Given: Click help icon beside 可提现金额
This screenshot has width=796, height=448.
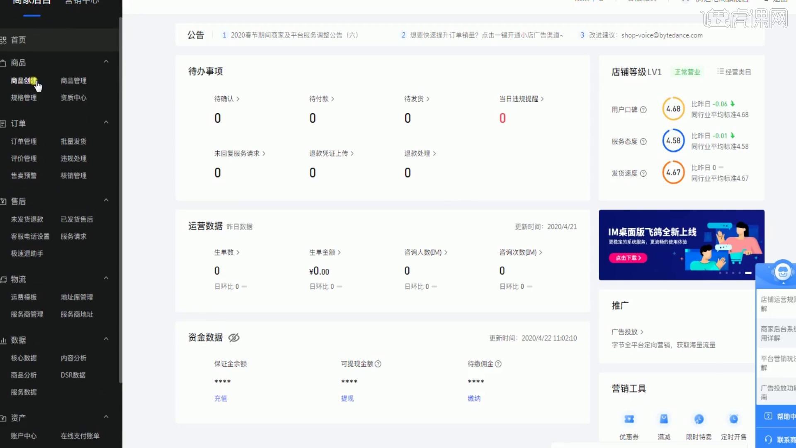Looking at the screenshot, I should [378, 364].
